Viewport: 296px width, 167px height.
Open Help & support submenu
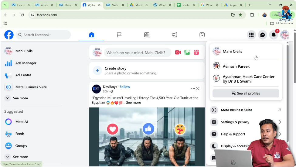point(233,134)
